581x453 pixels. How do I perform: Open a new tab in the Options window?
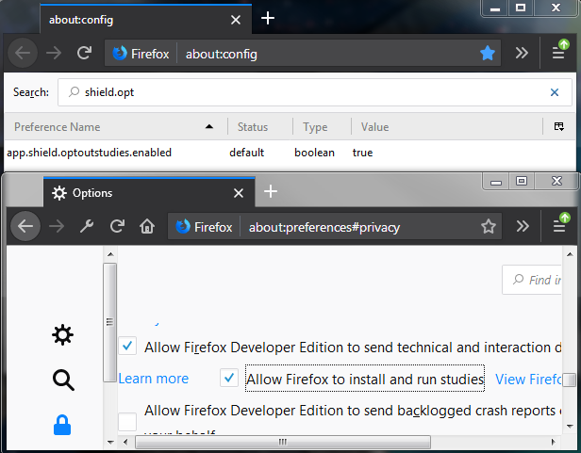[271, 191]
